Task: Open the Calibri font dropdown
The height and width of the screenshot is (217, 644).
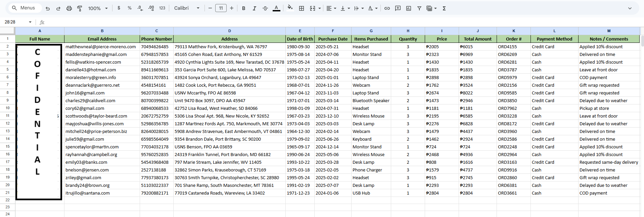Action: 187,8
